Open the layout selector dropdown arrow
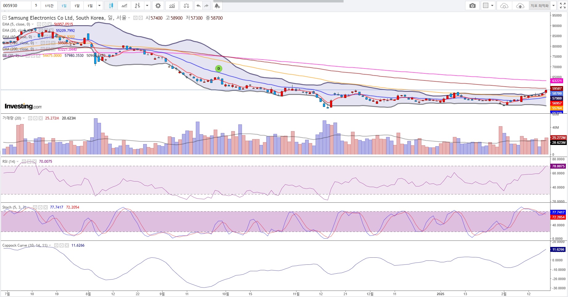Screen dimensions: 568x297 492,6
